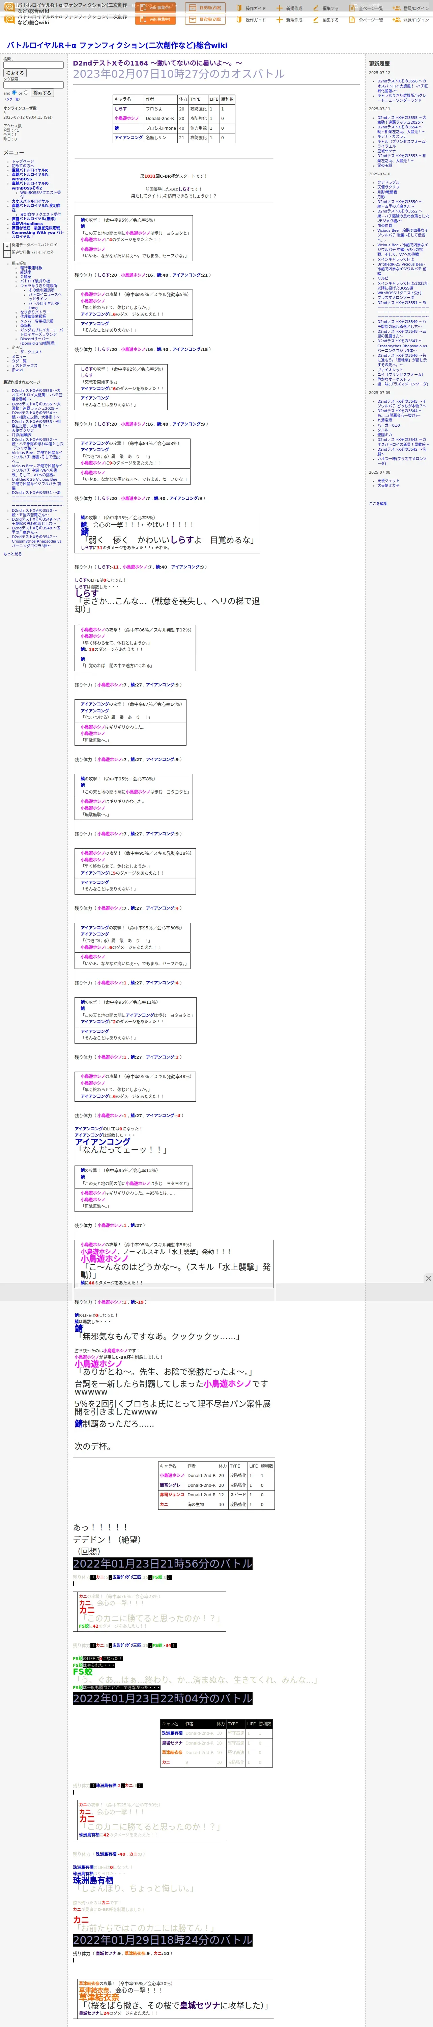
Task: Expand the 関連データベース-バトロイ plus box
Action: tap(7, 246)
